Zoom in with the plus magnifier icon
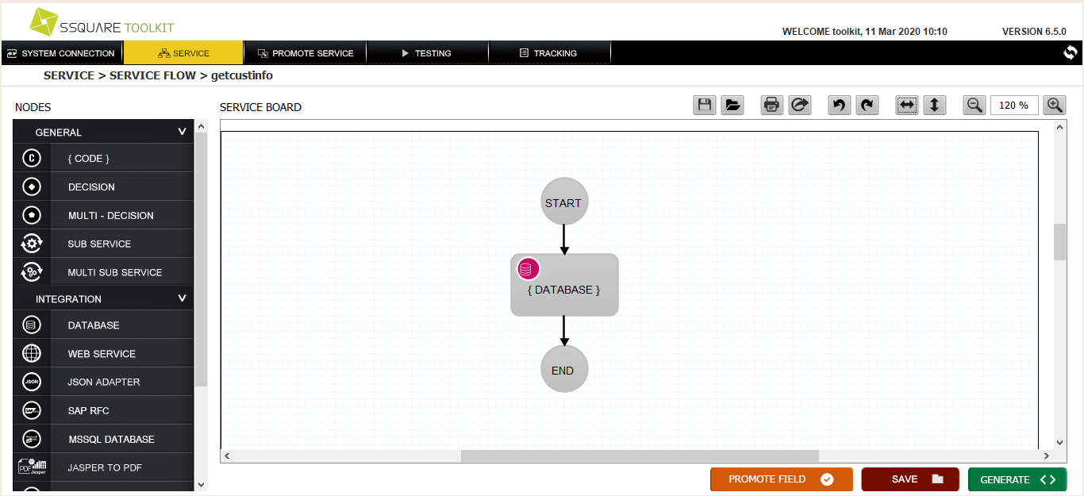 pyautogui.click(x=1054, y=105)
